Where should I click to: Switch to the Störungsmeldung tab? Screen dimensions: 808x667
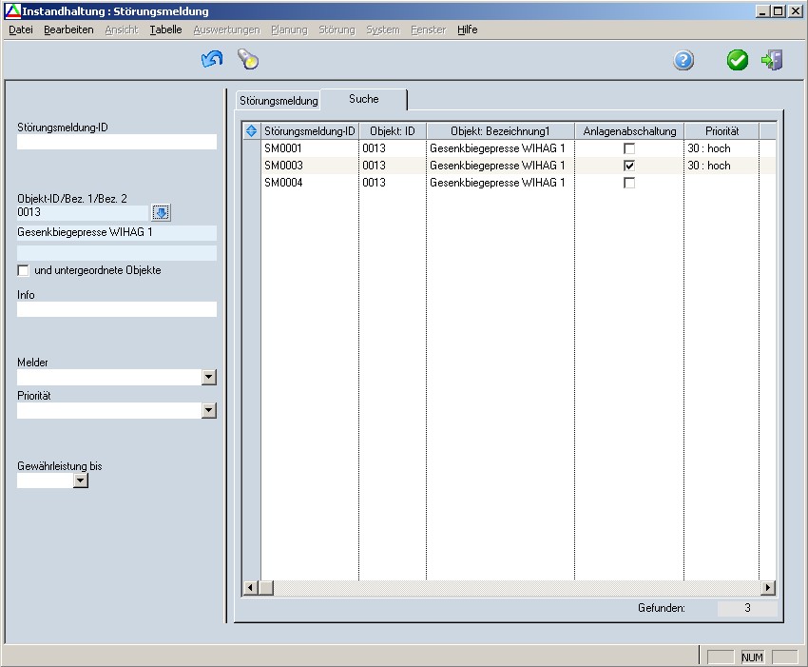click(279, 100)
